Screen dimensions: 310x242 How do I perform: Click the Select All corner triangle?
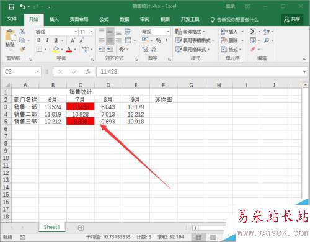7,85
